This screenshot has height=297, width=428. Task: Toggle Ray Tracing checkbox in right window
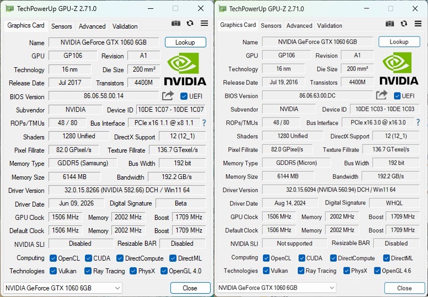click(301, 271)
